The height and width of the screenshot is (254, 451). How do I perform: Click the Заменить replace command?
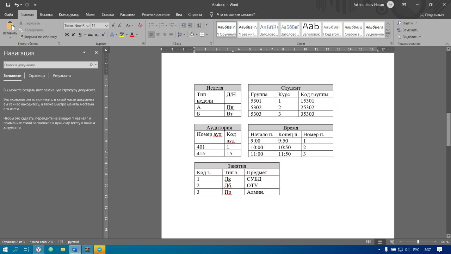[408, 30]
